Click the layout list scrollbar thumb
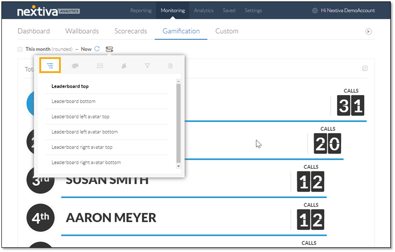The image size is (395, 252). pos(178,124)
